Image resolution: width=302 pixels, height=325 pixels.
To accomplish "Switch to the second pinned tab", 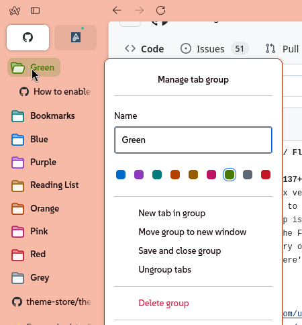I will (x=76, y=38).
